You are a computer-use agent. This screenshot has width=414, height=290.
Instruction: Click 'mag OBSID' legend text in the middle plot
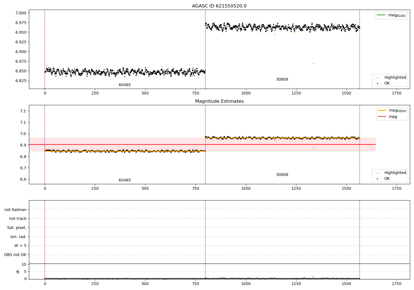[398, 110]
